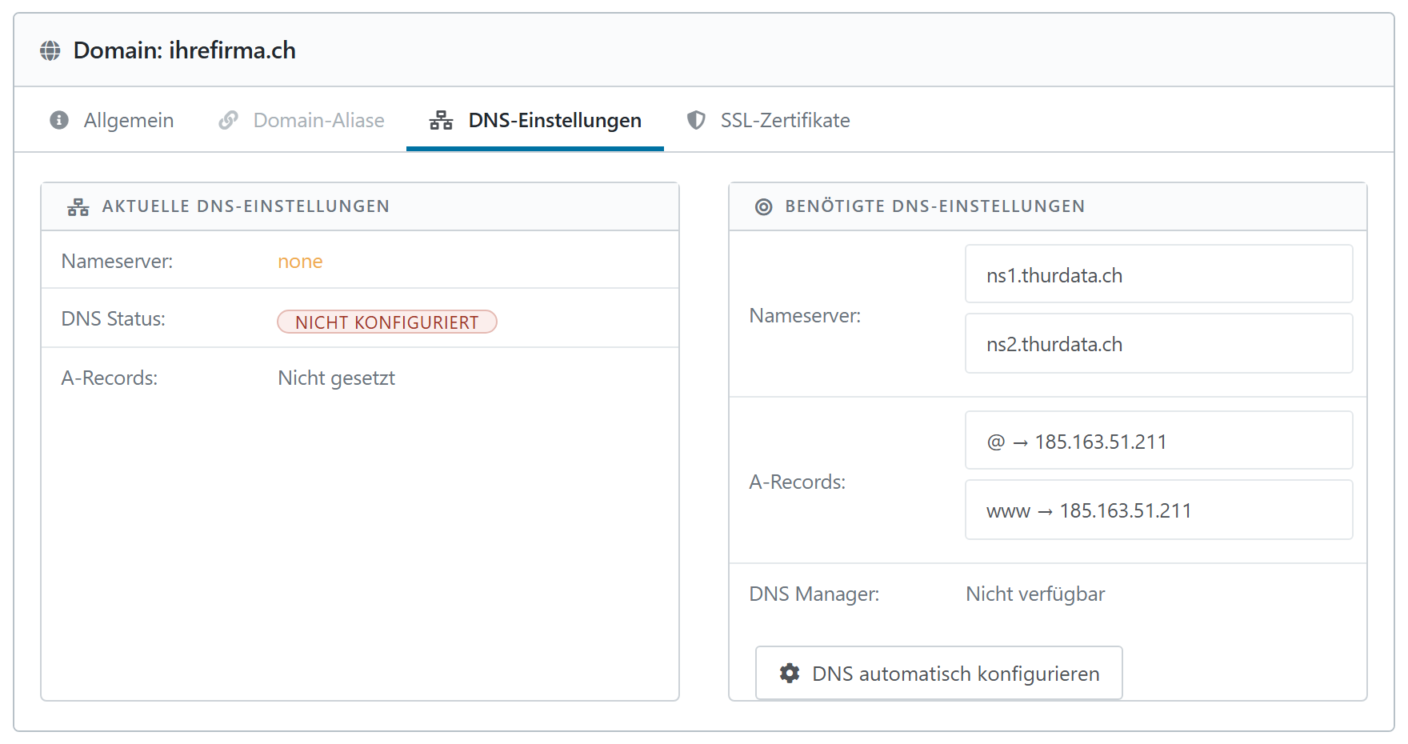The image size is (1408, 744).
Task: Click the 'Nicht gesetzt' A-Records value
Action: click(x=336, y=378)
